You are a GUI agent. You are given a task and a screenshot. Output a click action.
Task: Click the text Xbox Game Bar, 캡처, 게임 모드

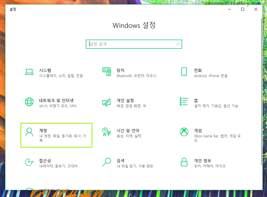coord(217,138)
